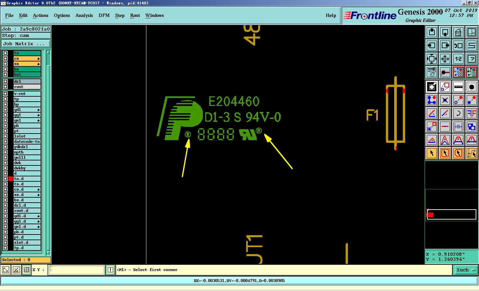Pan the view down with the arrow icon
The width and height of the screenshot is (479, 291).
click(x=445, y=32)
